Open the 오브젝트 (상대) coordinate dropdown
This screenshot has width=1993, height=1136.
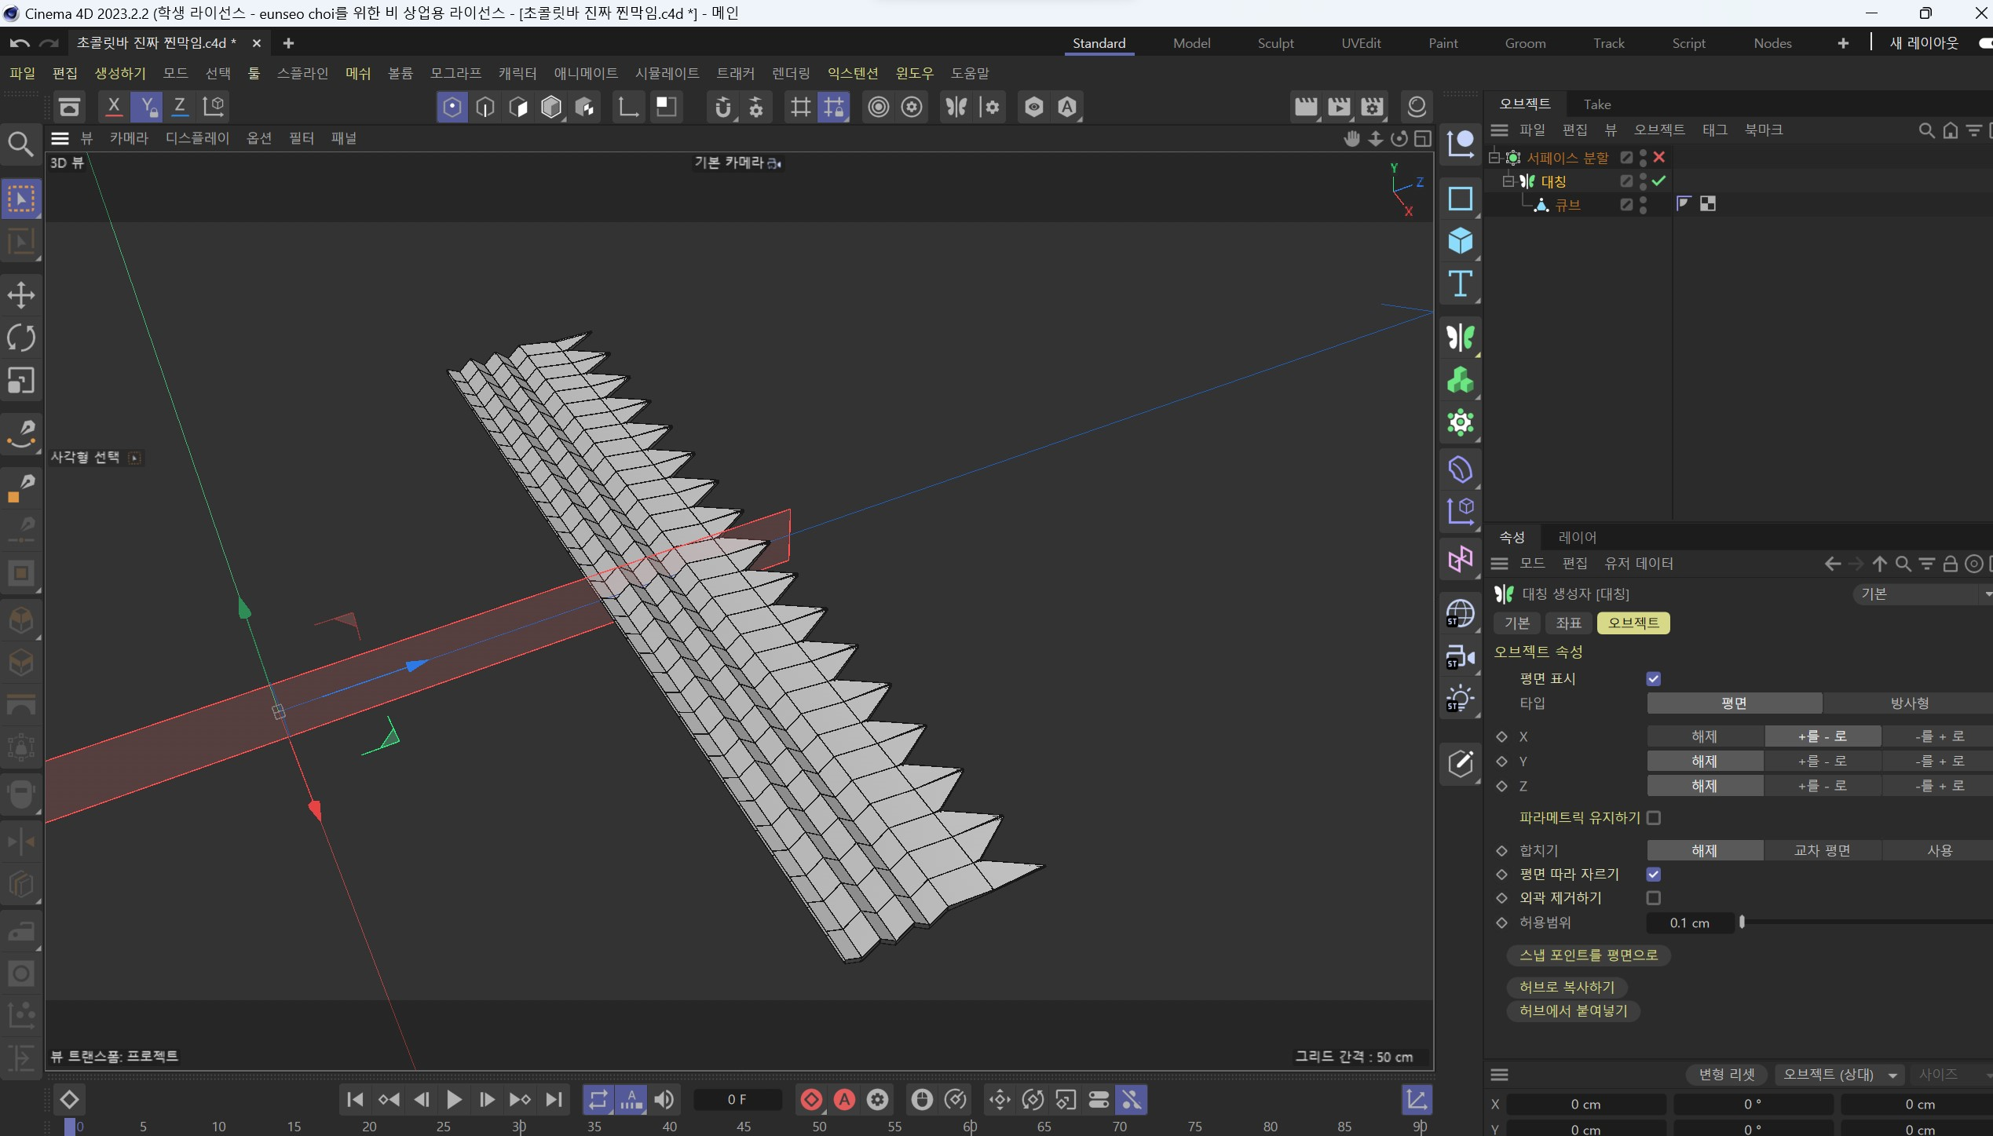point(1838,1075)
